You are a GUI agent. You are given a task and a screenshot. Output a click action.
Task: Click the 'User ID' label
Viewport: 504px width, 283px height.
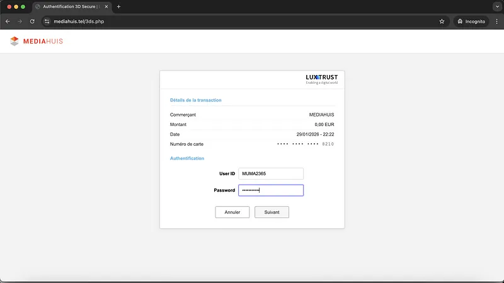(x=227, y=174)
